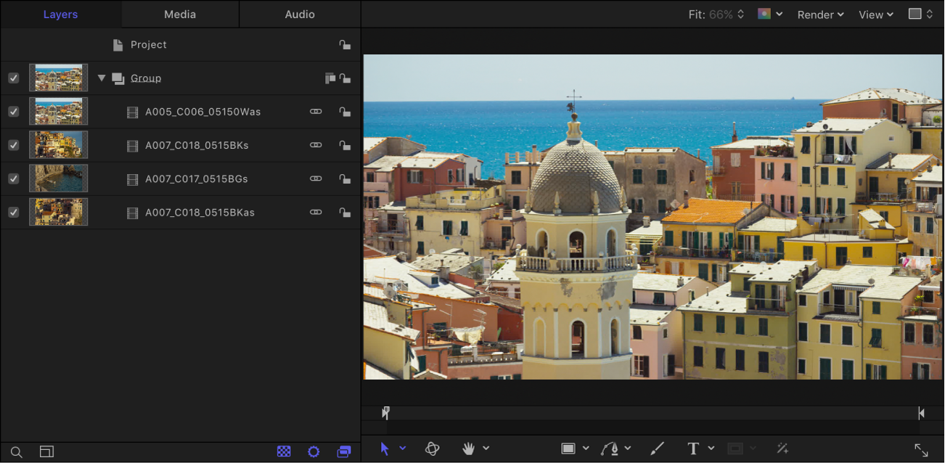Select the Text tool
This screenshot has width=945, height=463.
coord(692,448)
